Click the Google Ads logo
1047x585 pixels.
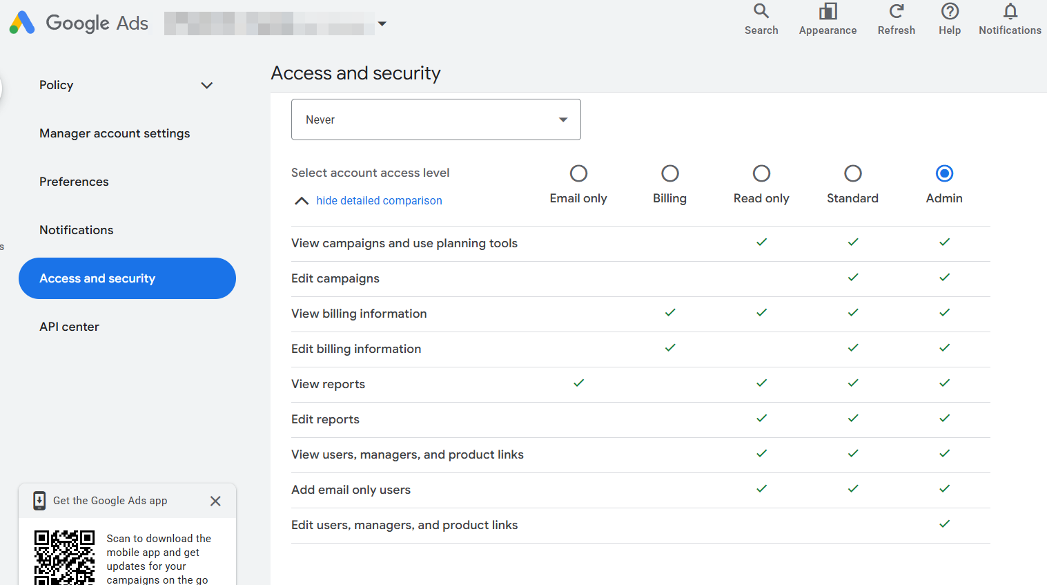(22, 23)
